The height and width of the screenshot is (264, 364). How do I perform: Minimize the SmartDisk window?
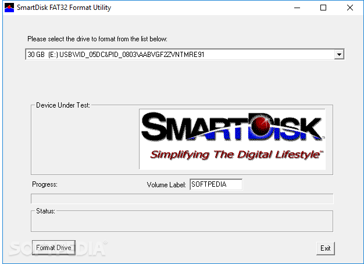click(x=297, y=8)
